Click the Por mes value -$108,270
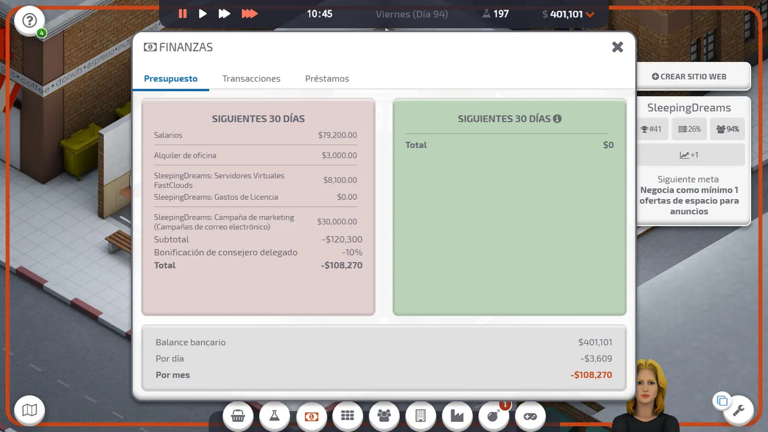The height and width of the screenshot is (432, 768). click(592, 375)
